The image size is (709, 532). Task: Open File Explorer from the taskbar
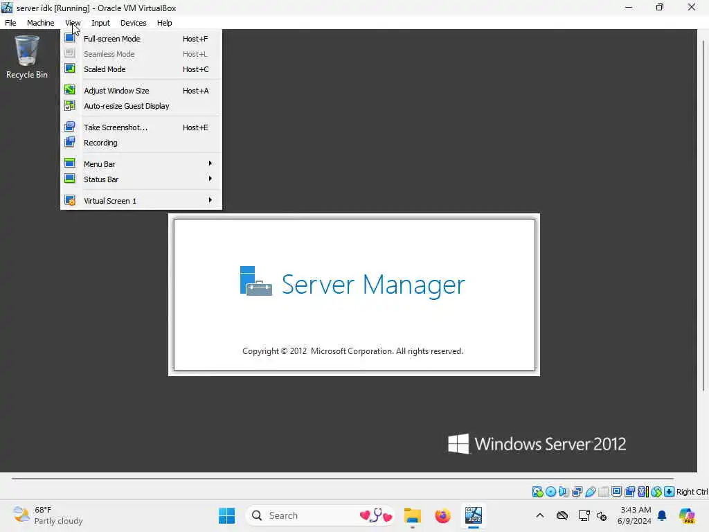413,515
